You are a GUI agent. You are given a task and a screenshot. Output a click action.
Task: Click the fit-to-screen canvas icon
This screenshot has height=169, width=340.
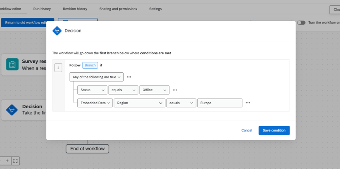[x=15, y=161]
